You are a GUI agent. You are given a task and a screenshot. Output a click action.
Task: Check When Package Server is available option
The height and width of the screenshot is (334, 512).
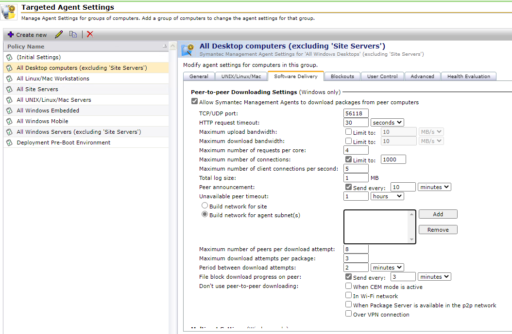click(x=348, y=304)
